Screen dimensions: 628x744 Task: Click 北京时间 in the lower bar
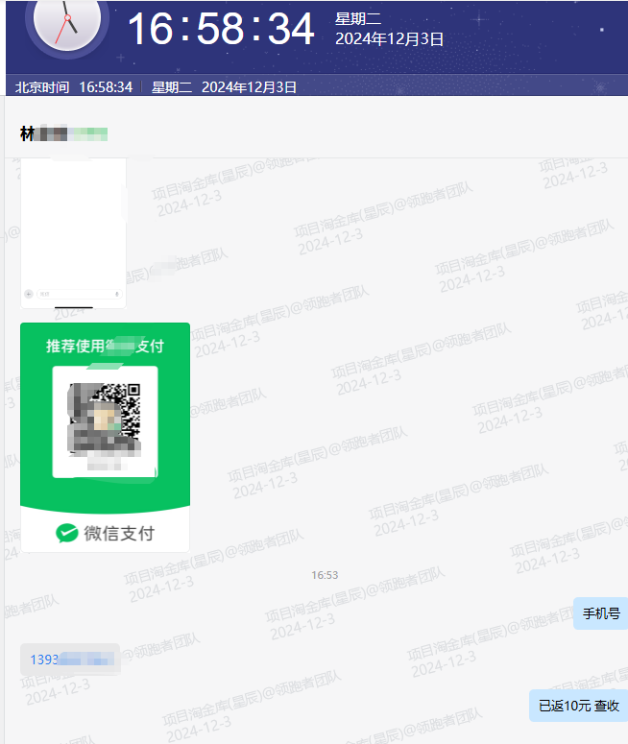pyautogui.click(x=42, y=87)
